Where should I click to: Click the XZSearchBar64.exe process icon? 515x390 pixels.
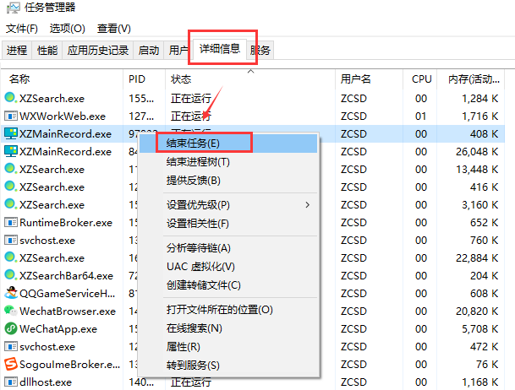(10, 275)
